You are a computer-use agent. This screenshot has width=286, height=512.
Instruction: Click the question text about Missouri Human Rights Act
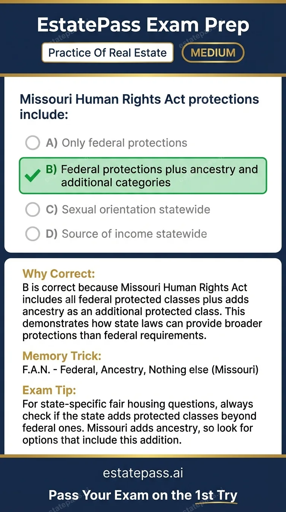click(x=139, y=106)
